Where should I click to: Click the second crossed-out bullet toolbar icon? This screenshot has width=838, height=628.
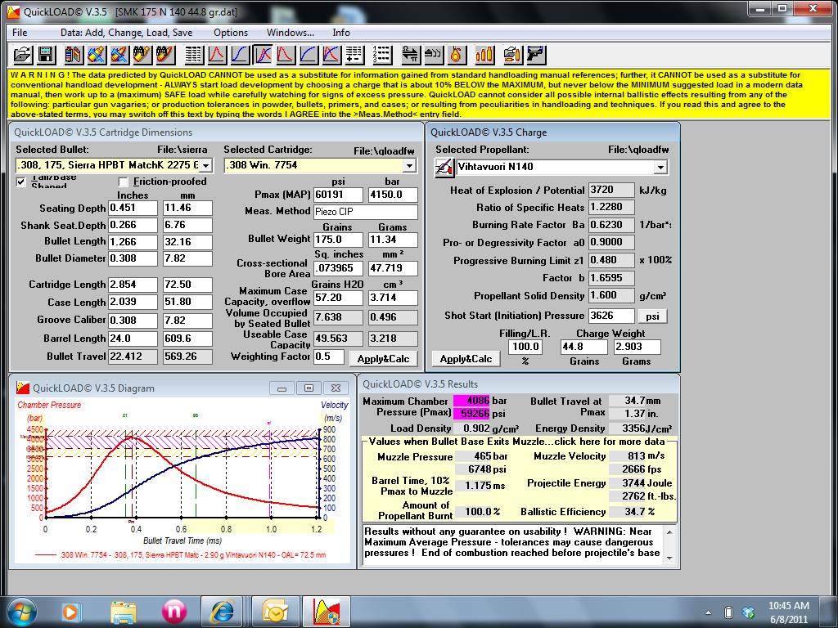tap(119, 55)
